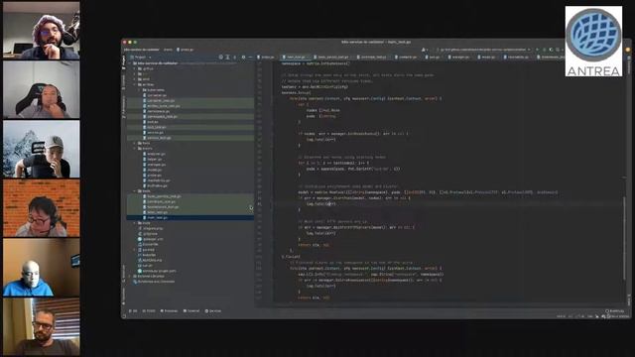Expand the External Libraries node
The image size is (635, 357).
130,276
